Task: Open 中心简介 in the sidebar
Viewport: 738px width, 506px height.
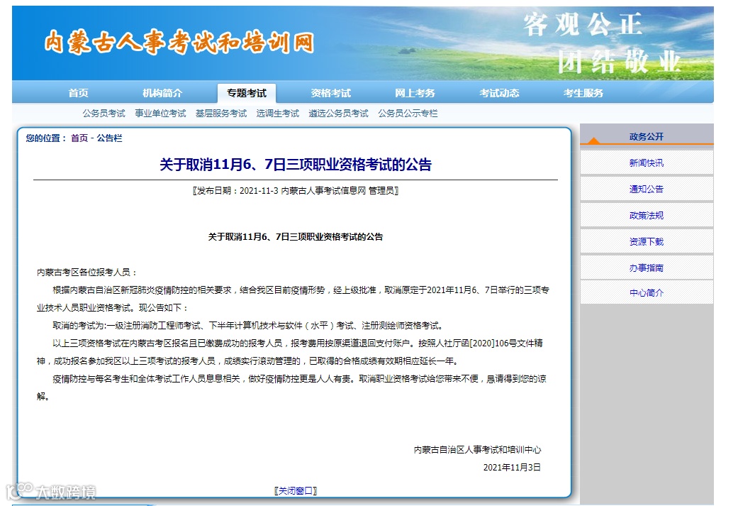Action: point(647,293)
